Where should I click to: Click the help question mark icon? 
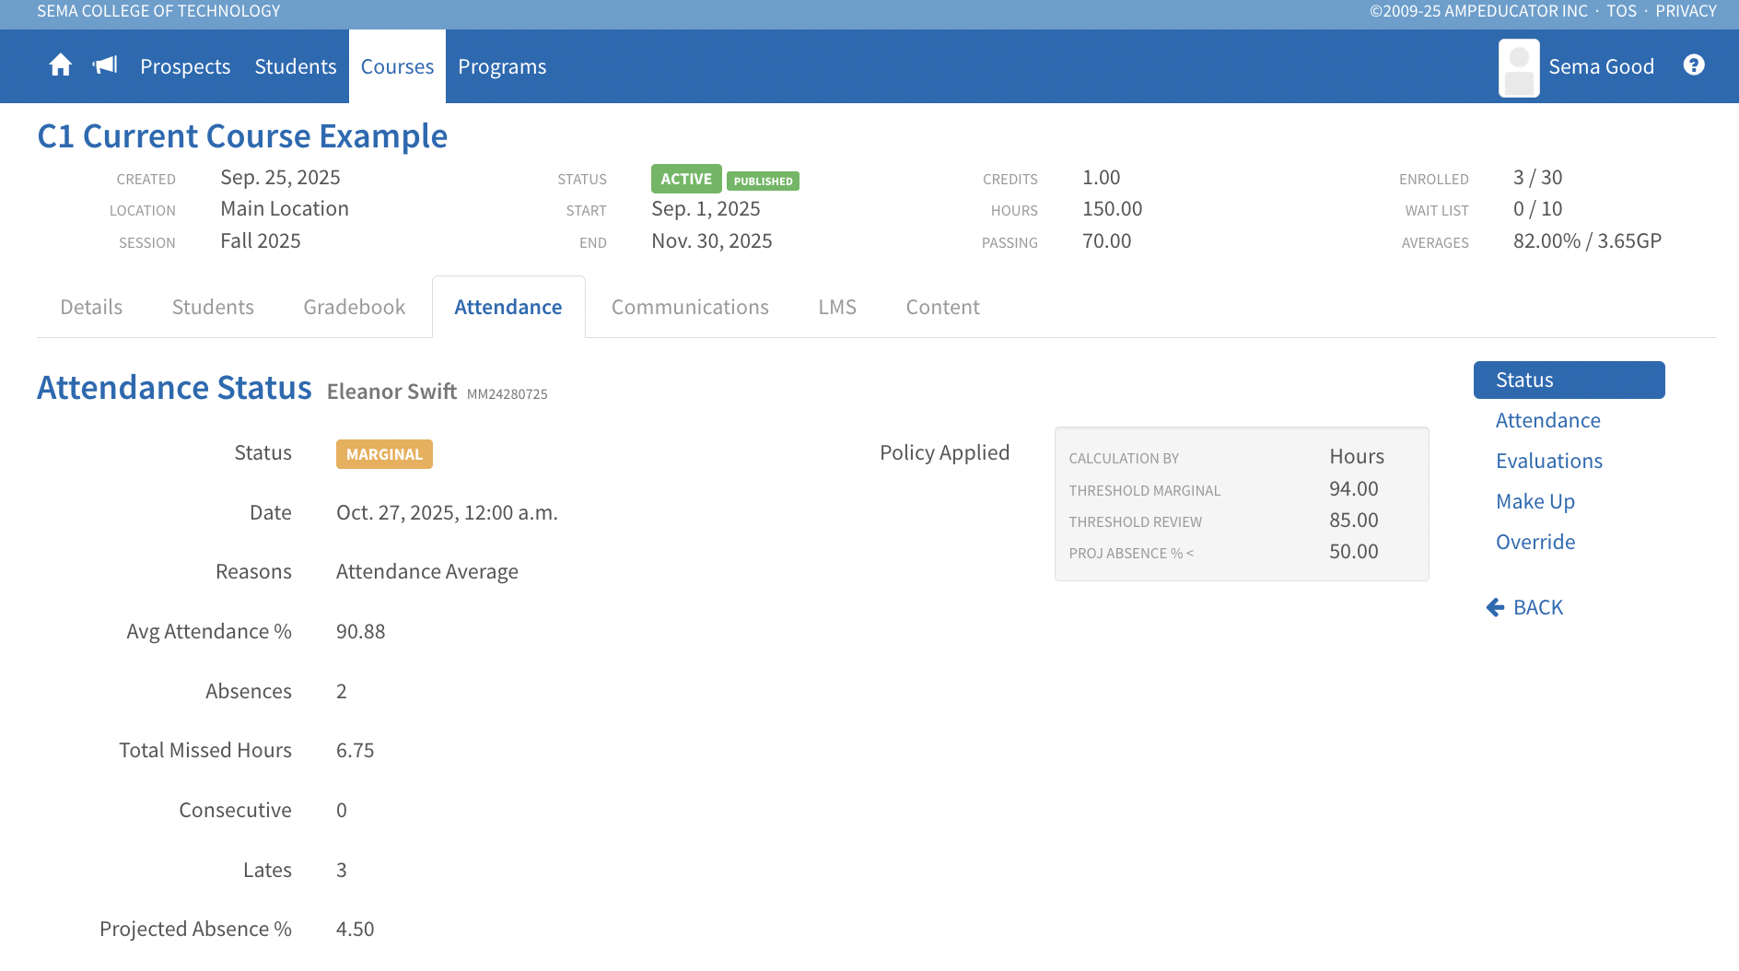[1693, 65]
